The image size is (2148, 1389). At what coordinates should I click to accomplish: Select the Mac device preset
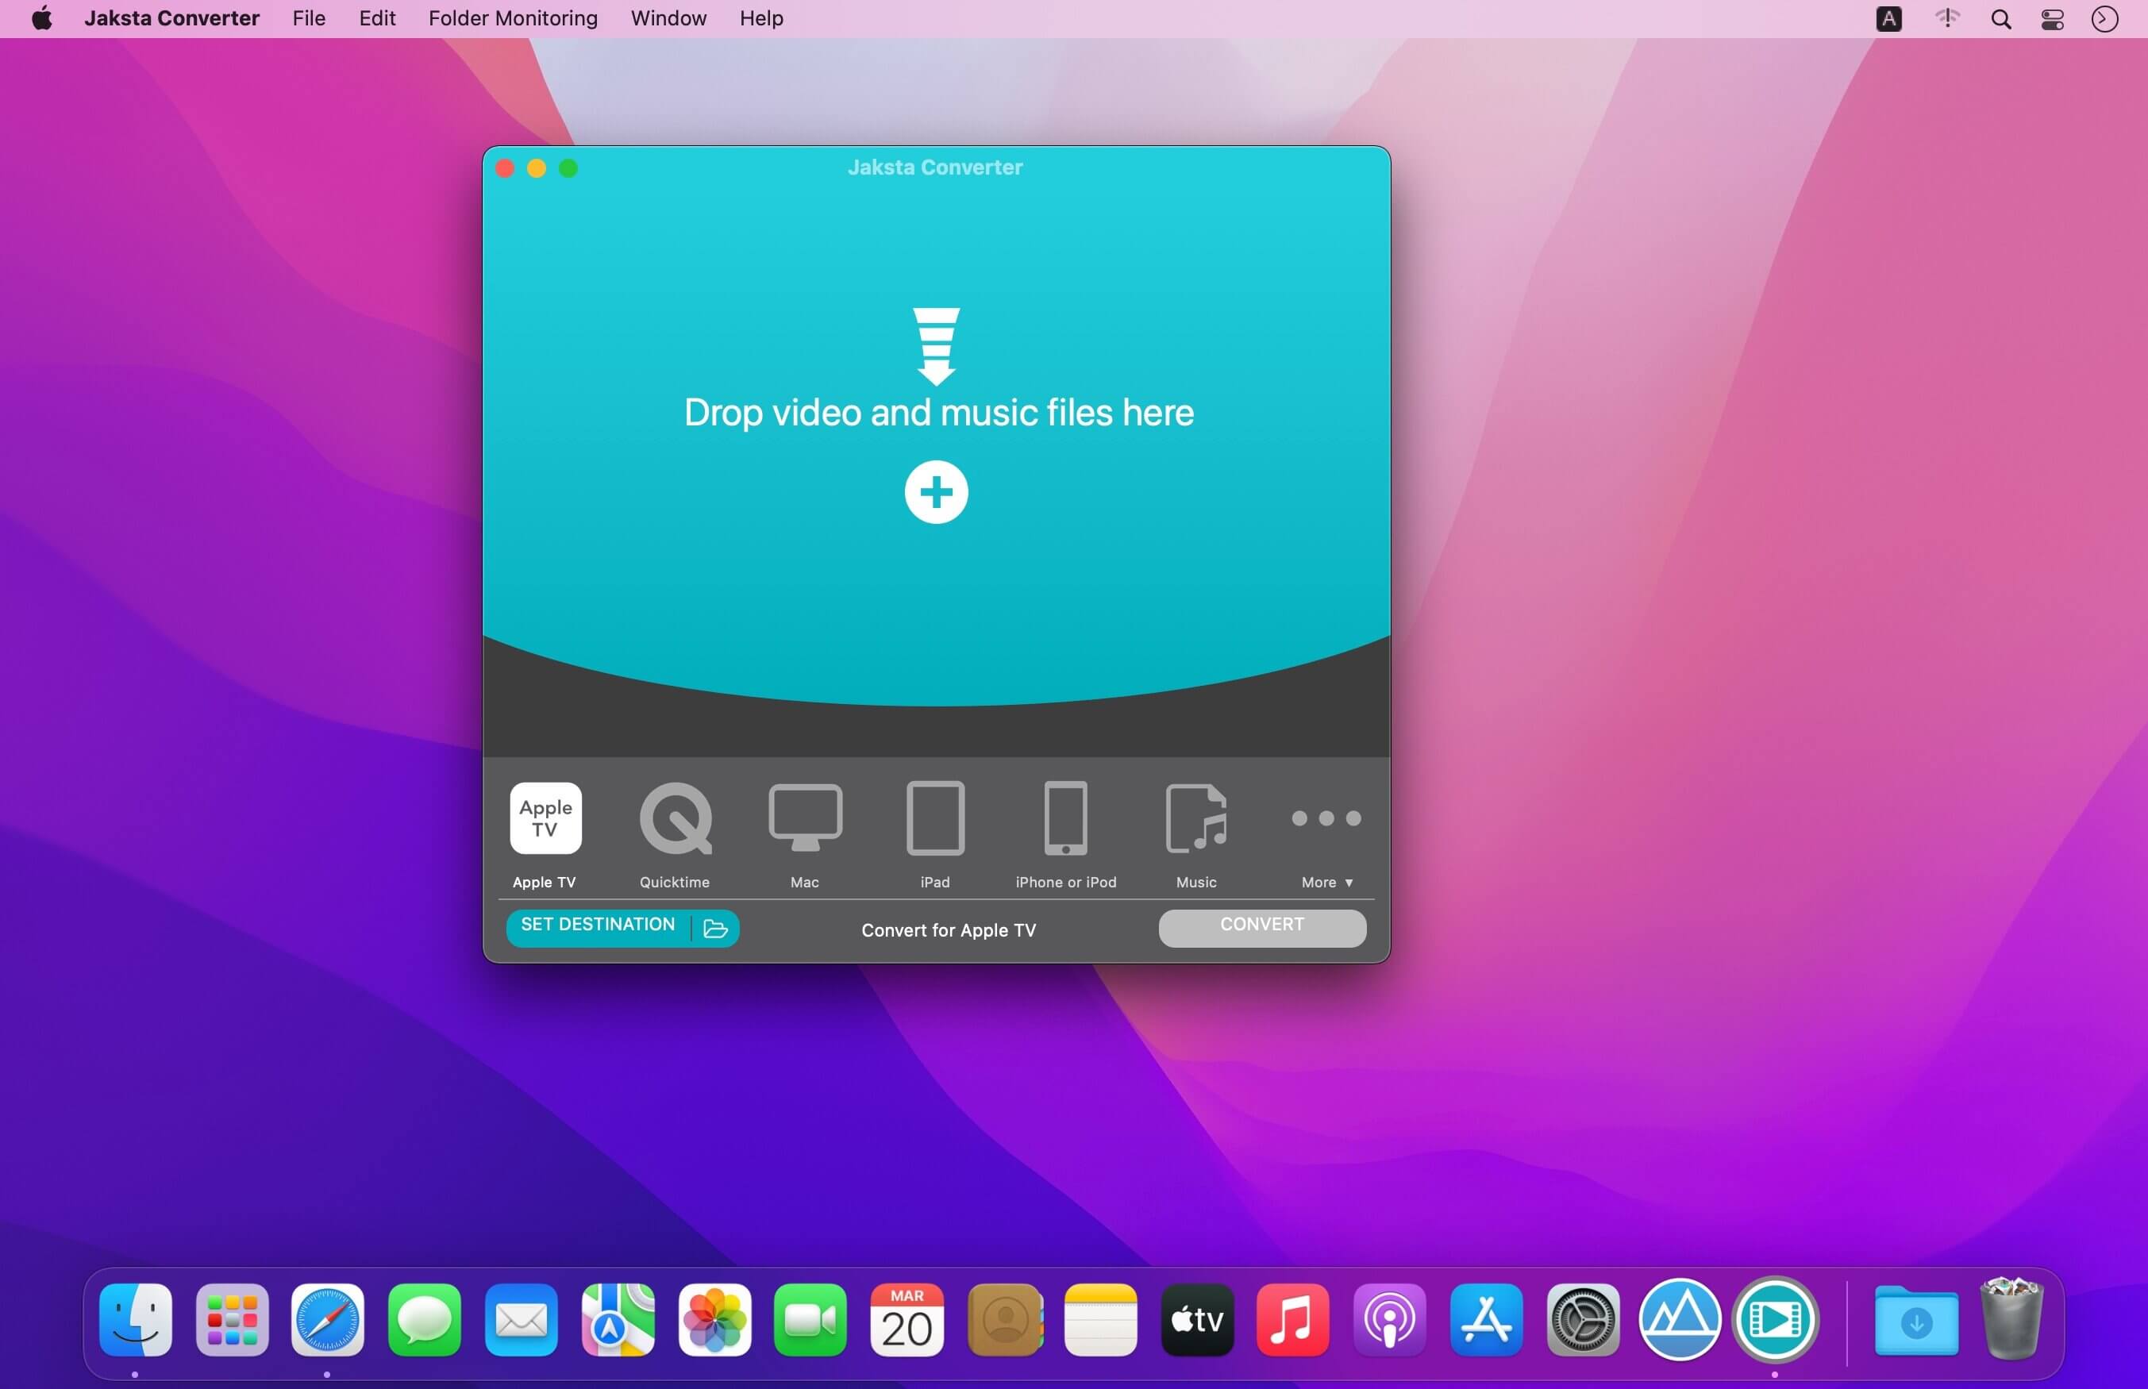(x=805, y=818)
